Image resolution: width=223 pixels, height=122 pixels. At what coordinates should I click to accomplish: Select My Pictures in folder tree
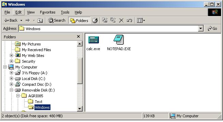click(x=31, y=44)
